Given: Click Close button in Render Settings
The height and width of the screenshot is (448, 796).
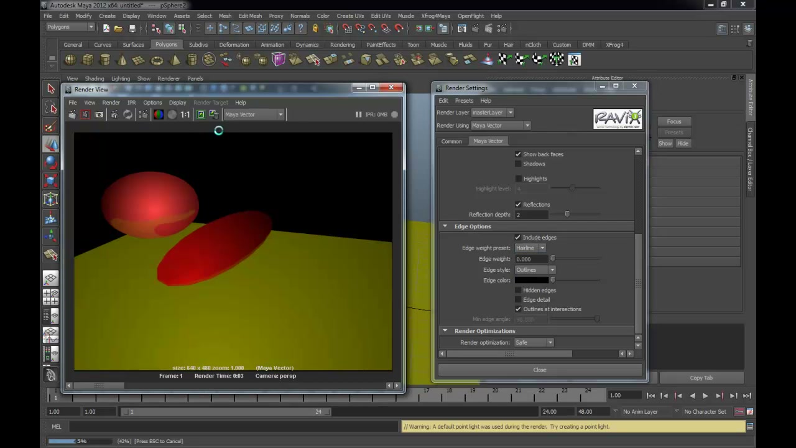Looking at the screenshot, I should [539, 370].
